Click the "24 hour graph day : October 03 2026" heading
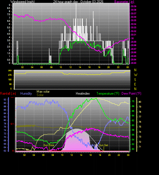 click(x=78, y=2)
